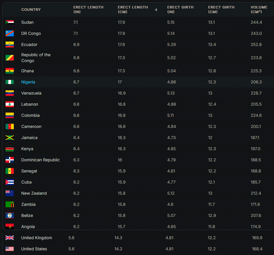The height and width of the screenshot is (255, 274).
Task: Click New Zealand's volume value 212.4
Action: click(x=256, y=193)
